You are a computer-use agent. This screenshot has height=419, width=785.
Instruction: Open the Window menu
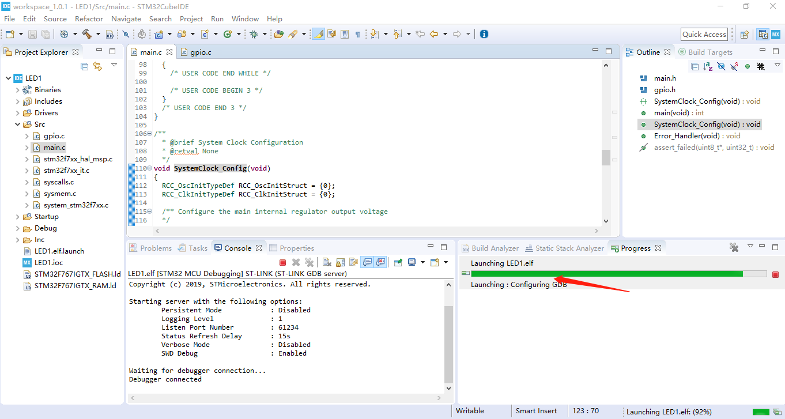click(246, 18)
